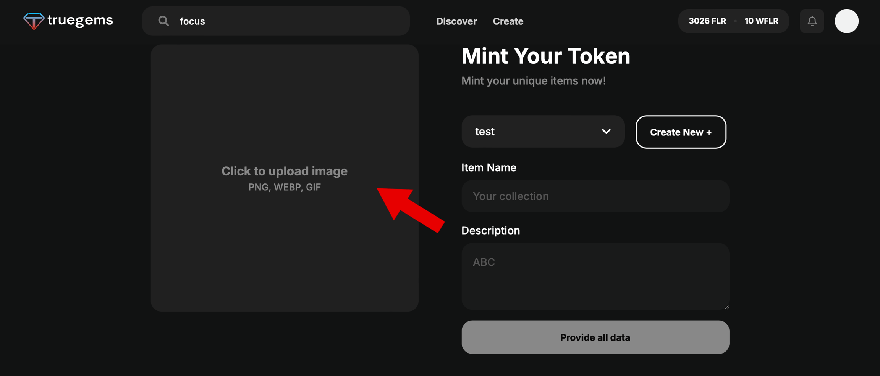Click the 3026 FLR balance
Screen dimensions: 880x376
(x=707, y=21)
